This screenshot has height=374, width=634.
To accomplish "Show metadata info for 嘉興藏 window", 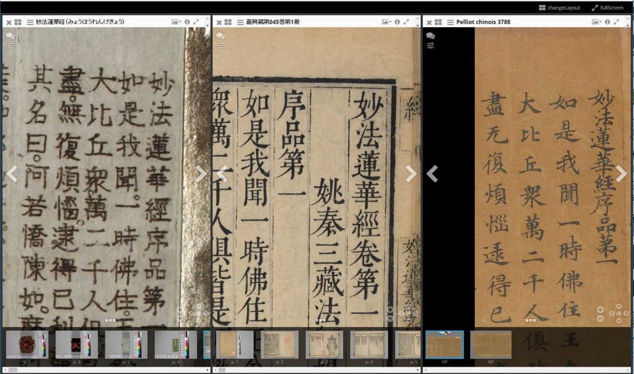I will [397, 22].
